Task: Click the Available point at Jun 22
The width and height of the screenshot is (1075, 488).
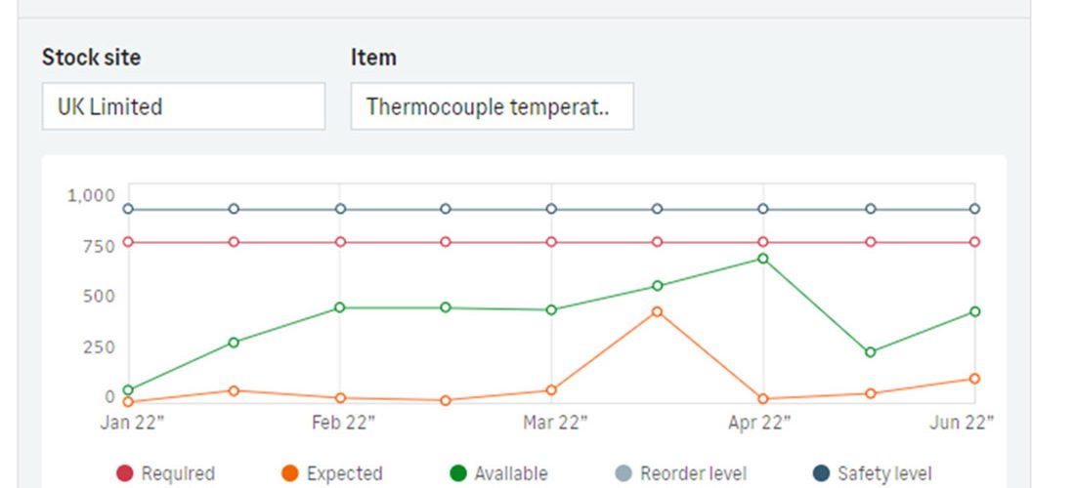Action: 974,311
